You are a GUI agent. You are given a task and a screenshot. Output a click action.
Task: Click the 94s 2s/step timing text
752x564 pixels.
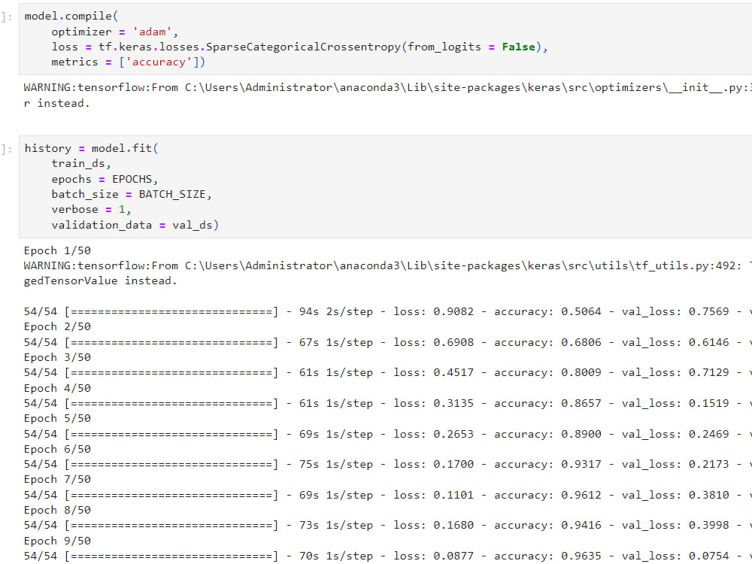tap(335, 312)
